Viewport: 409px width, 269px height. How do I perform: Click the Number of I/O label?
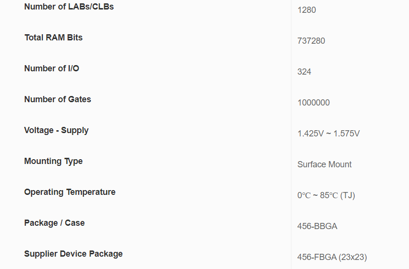(51, 68)
